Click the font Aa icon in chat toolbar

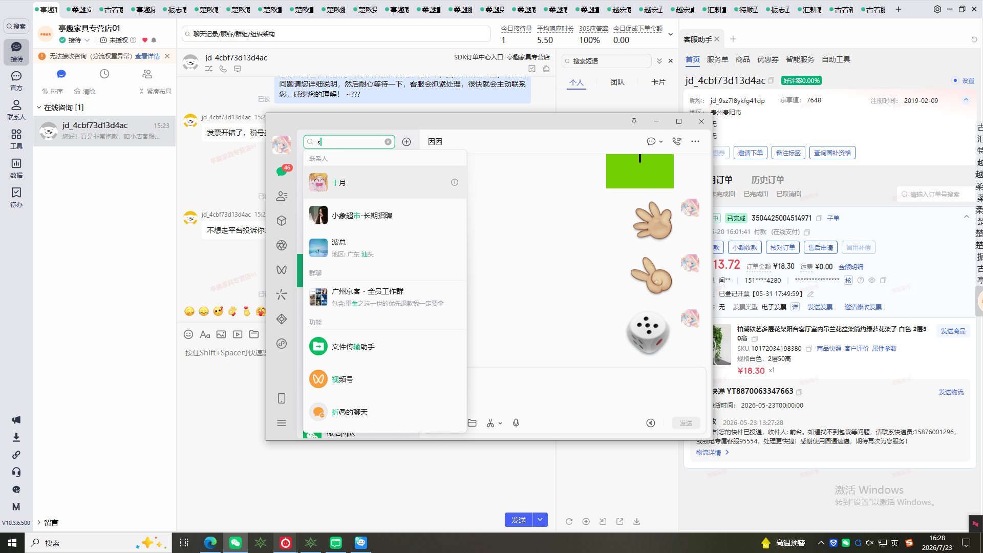tap(205, 334)
